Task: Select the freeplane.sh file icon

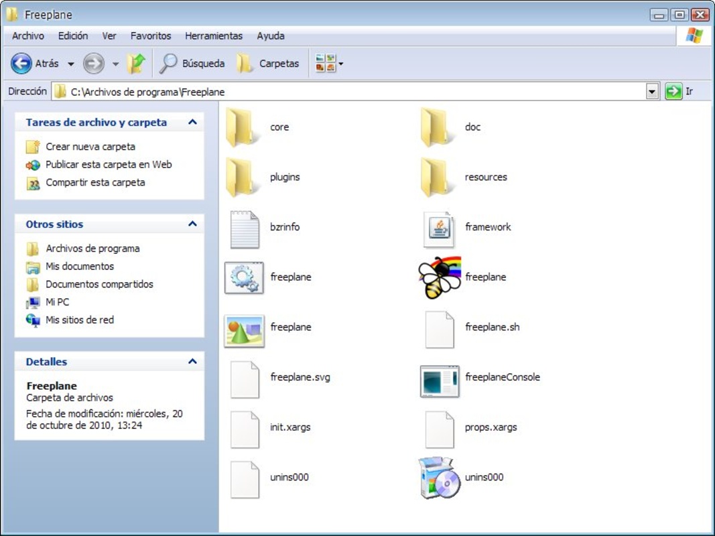Action: tap(440, 329)
